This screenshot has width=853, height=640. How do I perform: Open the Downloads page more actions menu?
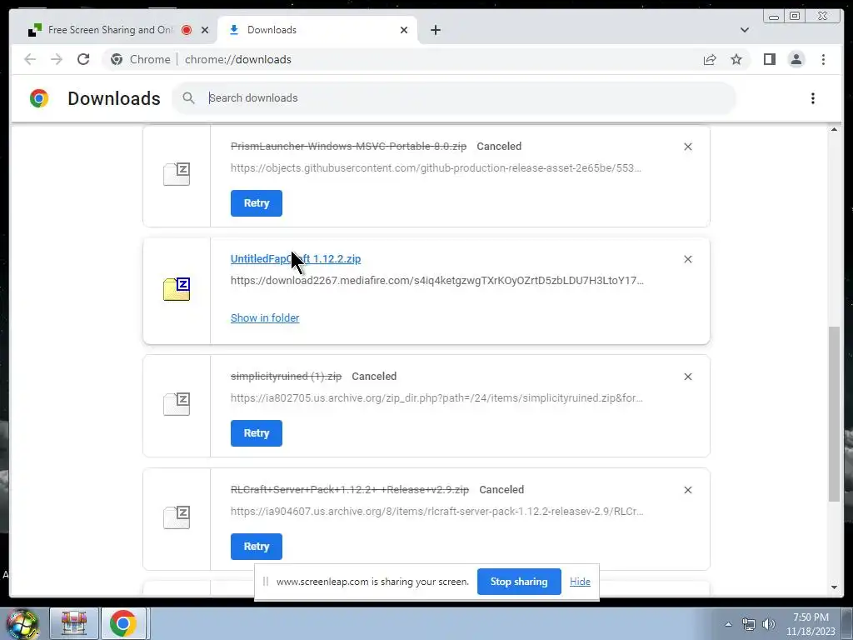(813, 98)
